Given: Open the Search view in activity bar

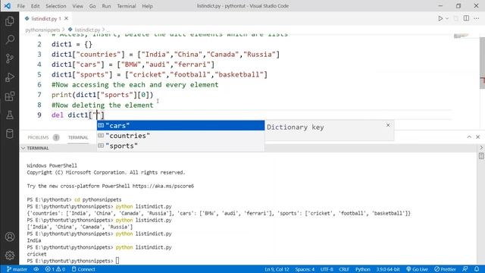Looking at the screenshot, I should point(10,39).
